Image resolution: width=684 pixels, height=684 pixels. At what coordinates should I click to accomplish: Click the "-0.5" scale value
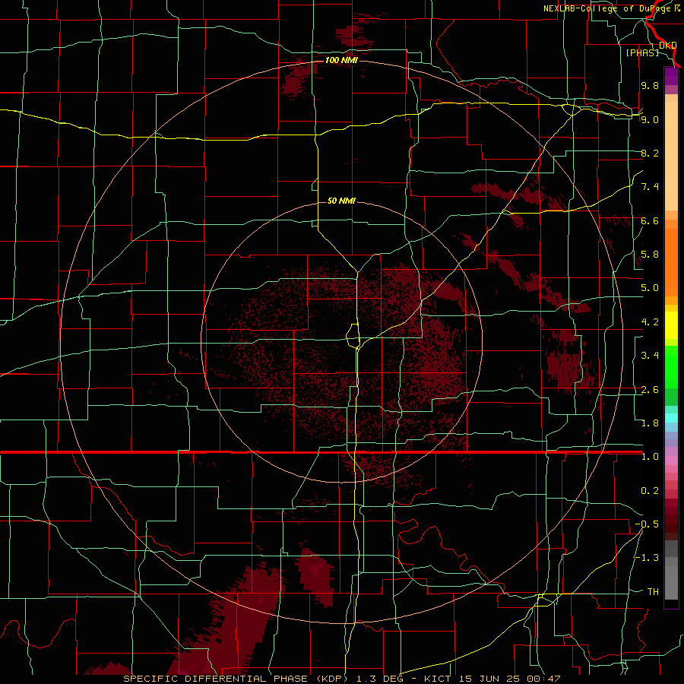(x=647, y=524)
